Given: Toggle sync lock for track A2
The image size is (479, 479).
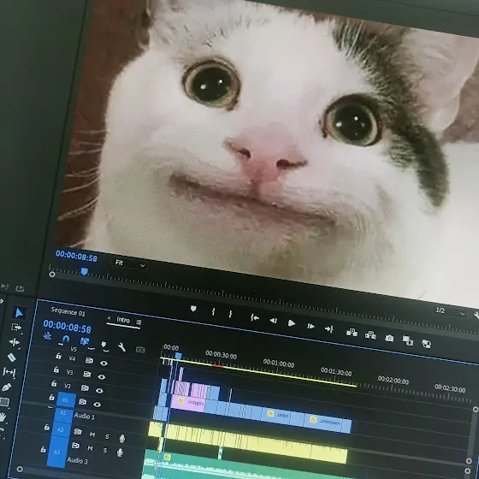Looking at the screenshot, I should [x=78, y=431].
